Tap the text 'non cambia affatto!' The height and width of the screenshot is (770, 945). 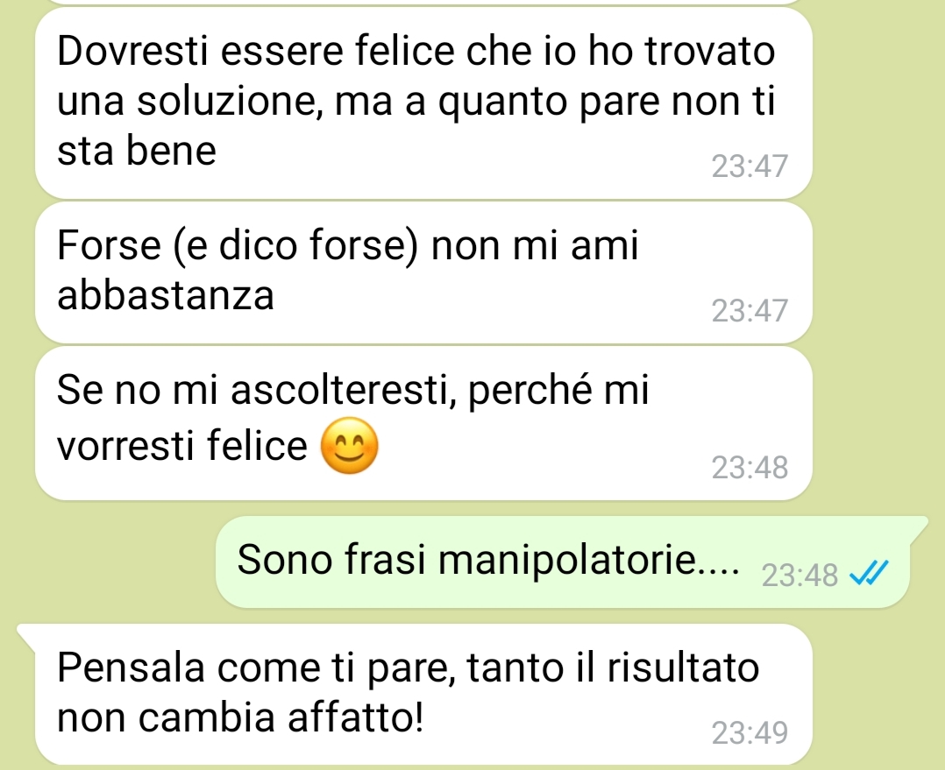240,717
